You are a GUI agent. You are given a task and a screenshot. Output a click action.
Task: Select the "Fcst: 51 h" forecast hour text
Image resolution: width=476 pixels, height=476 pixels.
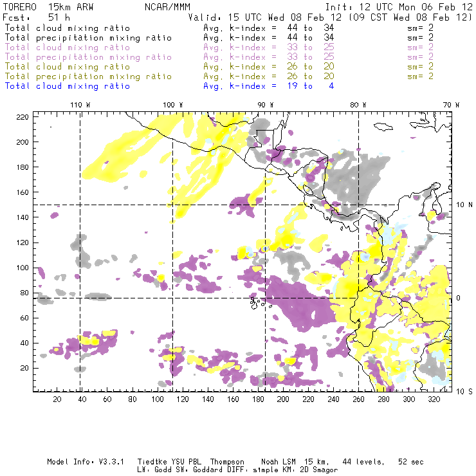(37, 17)
